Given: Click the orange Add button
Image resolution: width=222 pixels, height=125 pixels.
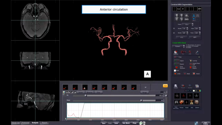Looking at the screenshot, I should coord(165,86).
